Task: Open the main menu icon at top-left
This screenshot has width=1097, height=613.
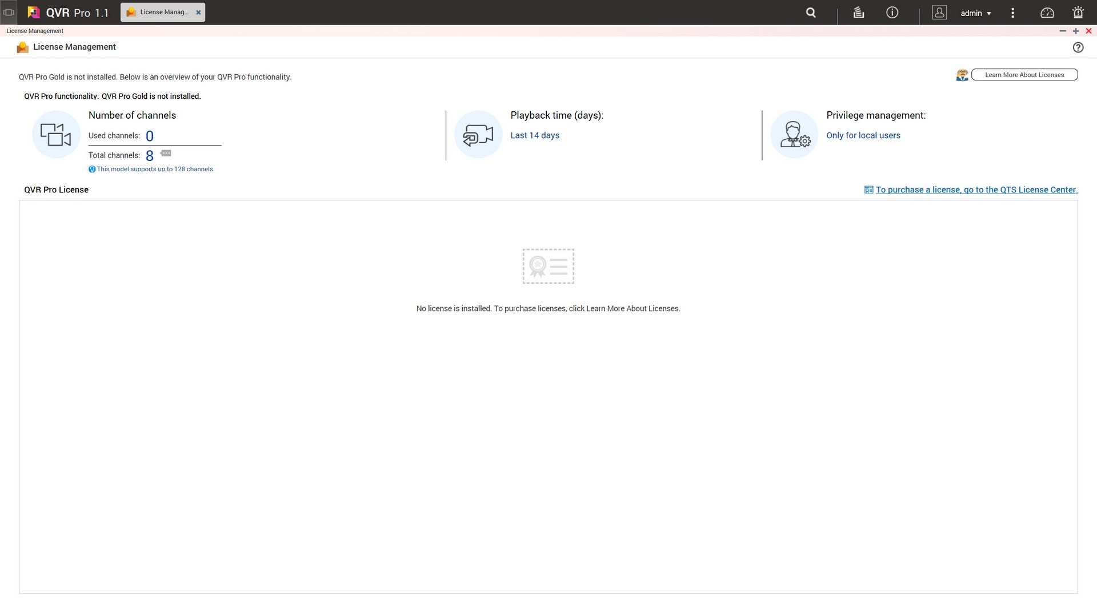Action: [x=9, y=12]
